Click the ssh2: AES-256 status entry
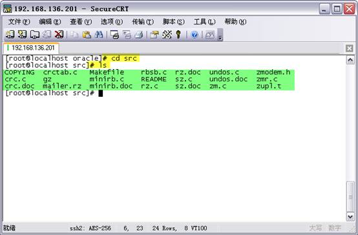Image resolution: width=358 pixels, height=235 pixels. tap(90, 228)
